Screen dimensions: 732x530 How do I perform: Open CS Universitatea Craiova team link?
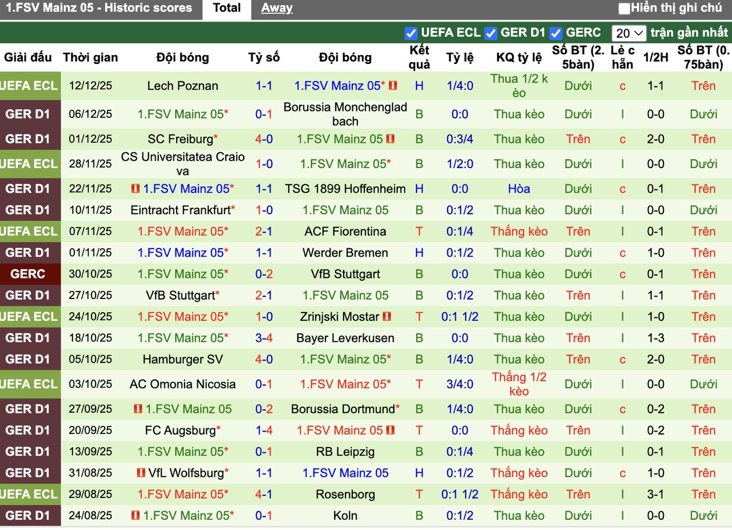182,164
